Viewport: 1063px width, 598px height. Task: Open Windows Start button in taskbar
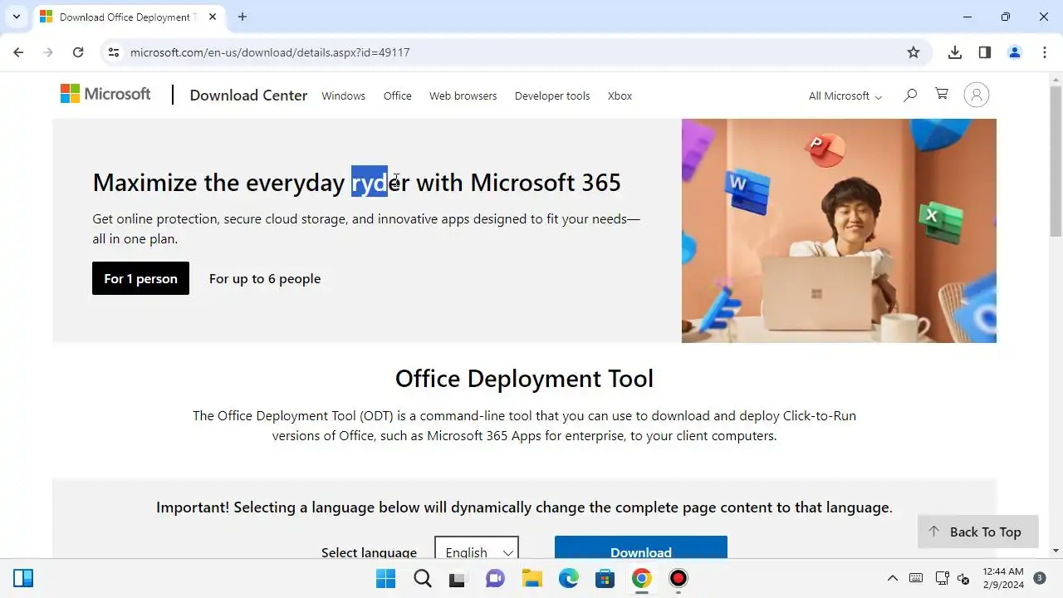coord(385,578)
